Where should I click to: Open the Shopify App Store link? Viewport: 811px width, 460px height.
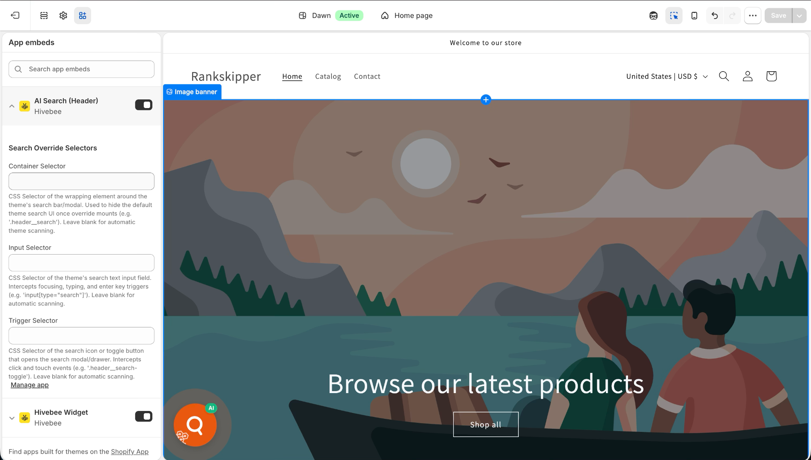tap(129, 452)
